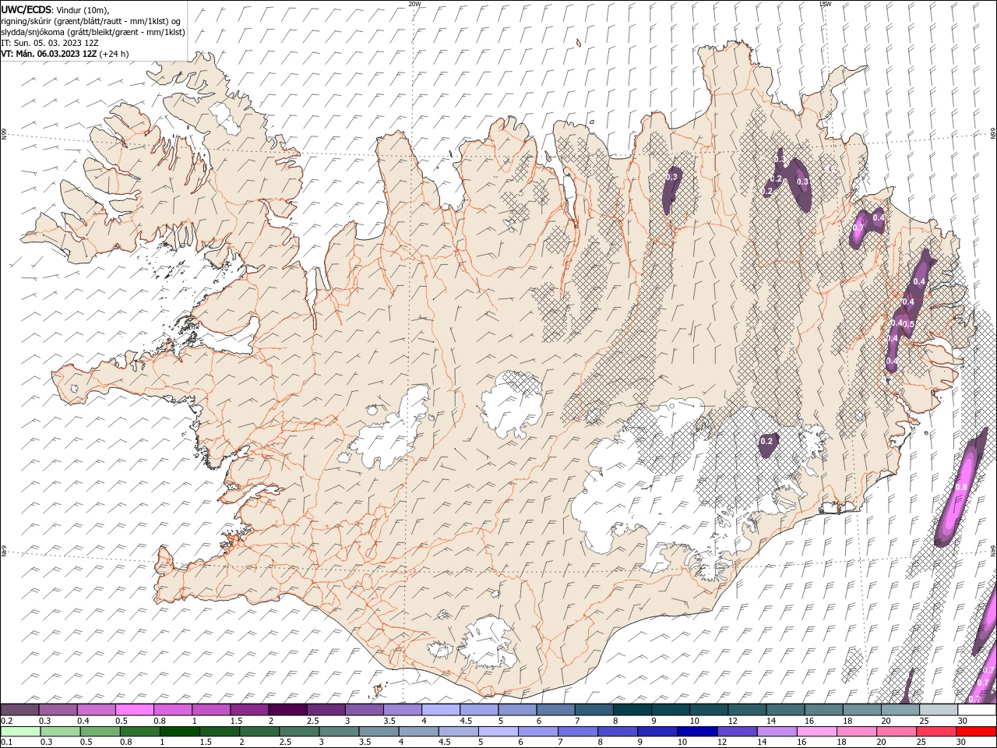Pick snow scale swatch between 3 and 3.5
The width and height of the screenshot is (997, 748).
pos(364,710)
